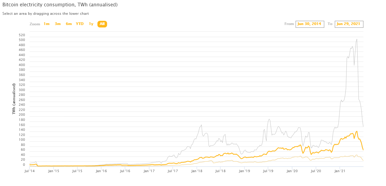This screenshot has height=186, width=386.
Task: Edit the From date Jun 30, 2014
Action: click(x=310, y=24)
